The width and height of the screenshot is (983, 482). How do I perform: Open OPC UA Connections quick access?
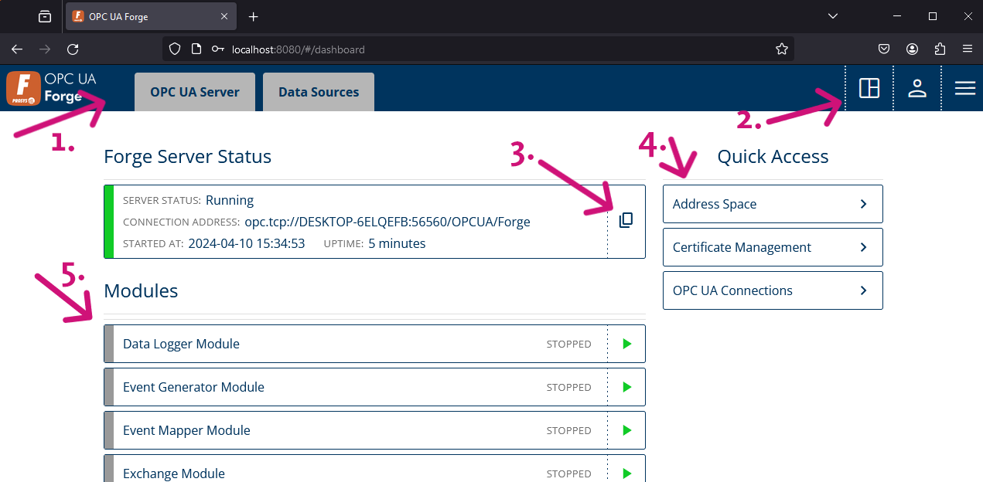[773, 290]
